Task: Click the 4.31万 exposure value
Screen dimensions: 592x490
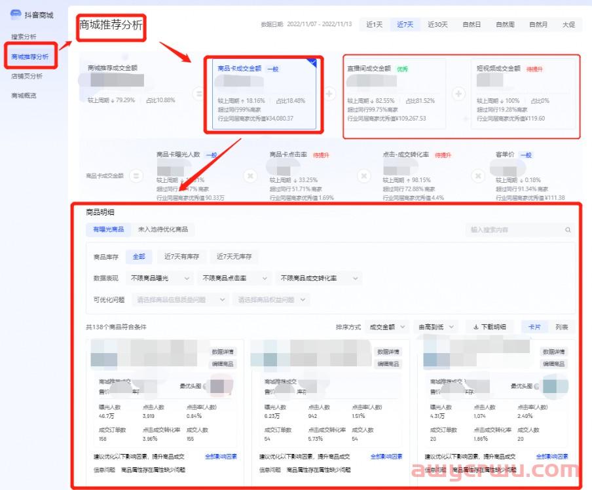Action: click(x=437, y=416)
